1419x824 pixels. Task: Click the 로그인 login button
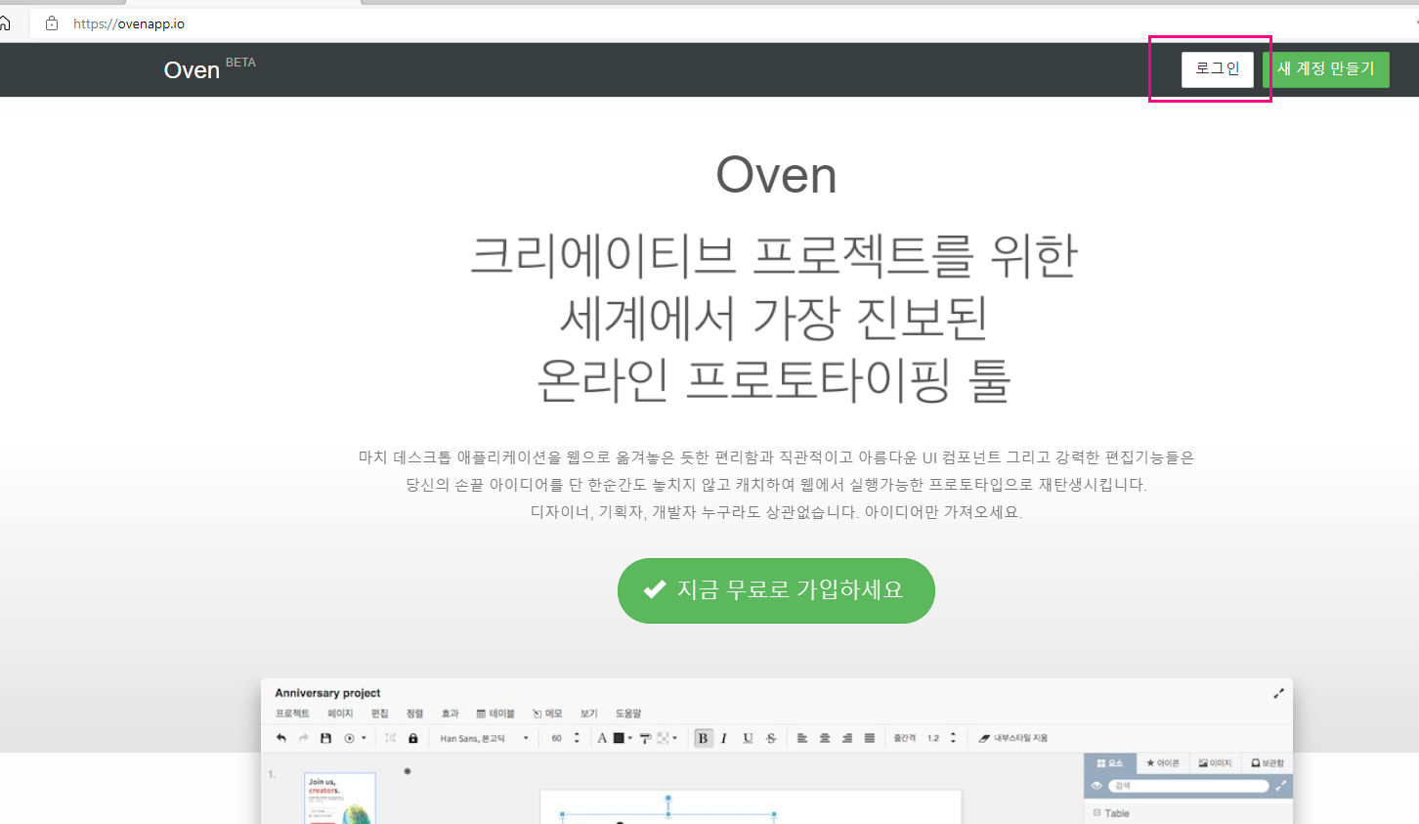(1217, 69)
